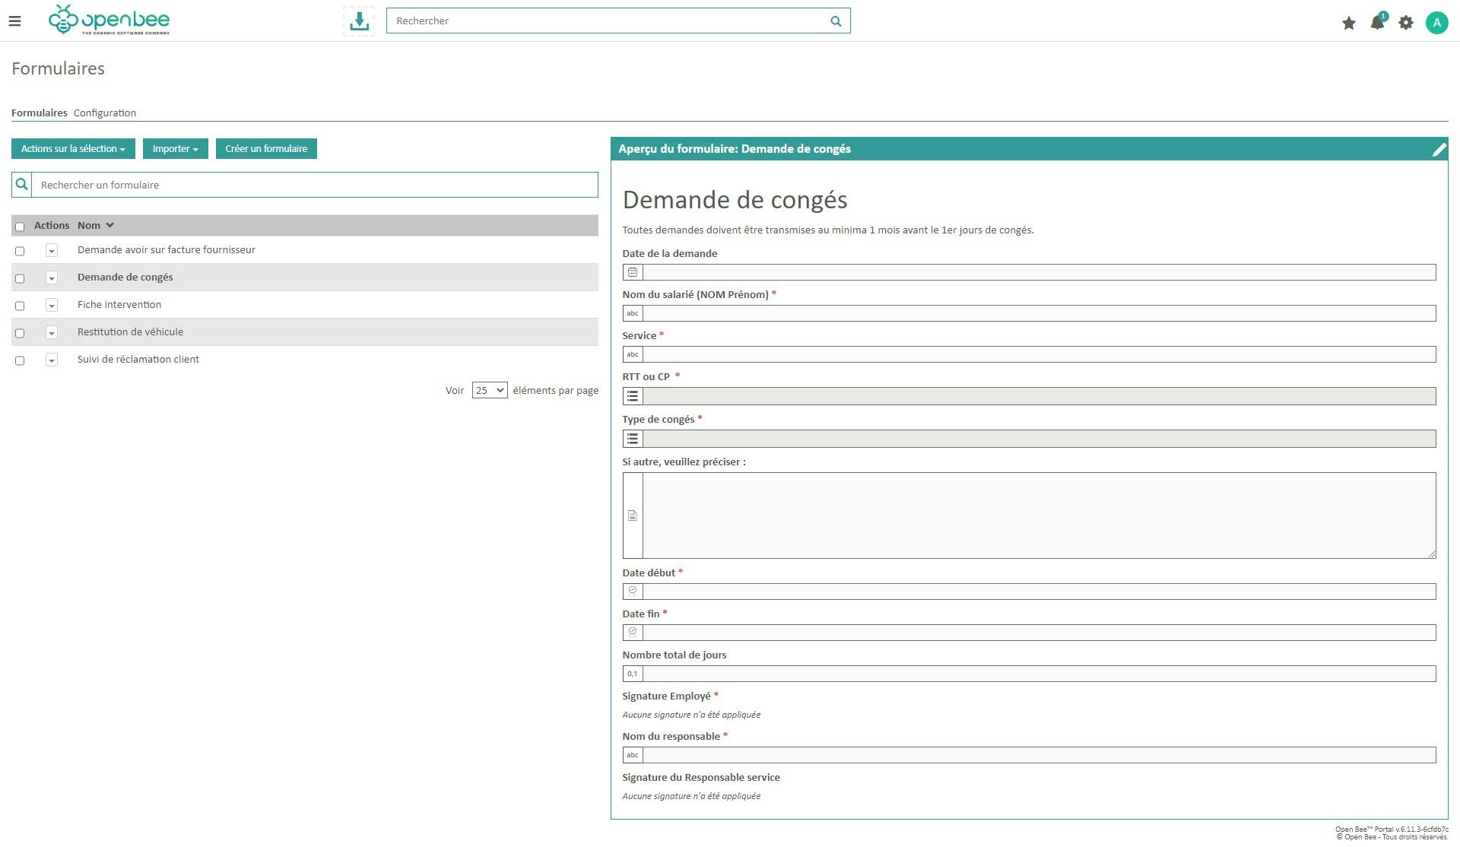Open the user avatar menu
Viewport: 1460px width, 847px height.
[1436, 23]
